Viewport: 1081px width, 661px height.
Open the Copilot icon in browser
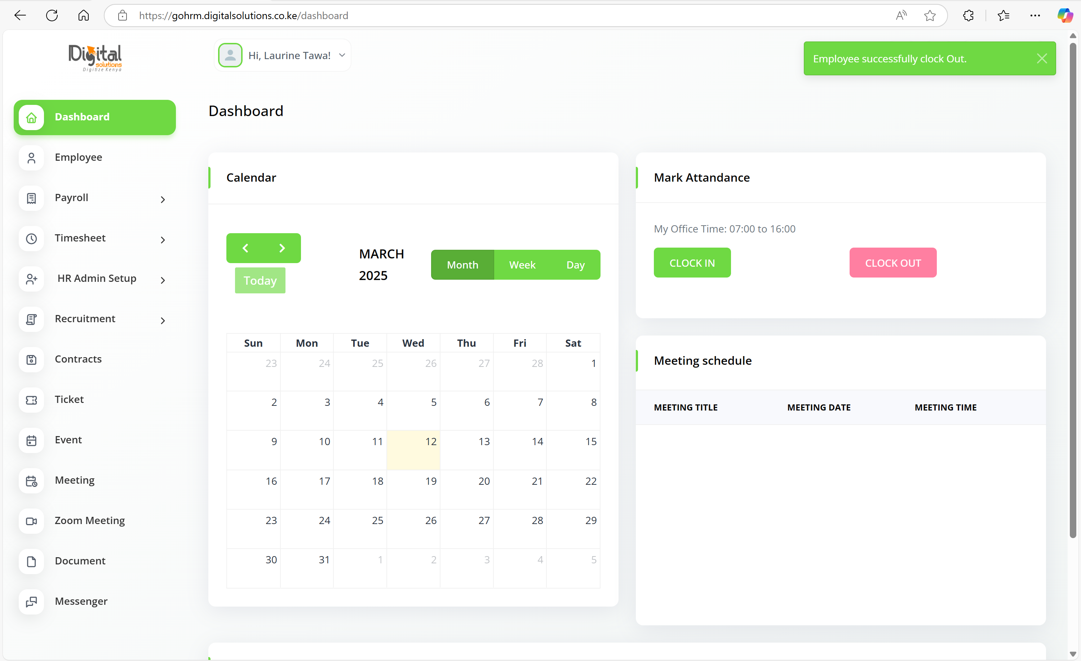tap(1065, 16)
